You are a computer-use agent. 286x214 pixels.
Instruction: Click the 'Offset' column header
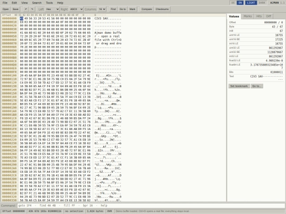(x=6, y=15)
